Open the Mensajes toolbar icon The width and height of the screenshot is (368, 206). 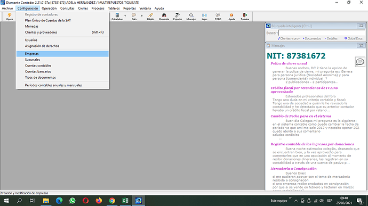(x=191, y=17)
